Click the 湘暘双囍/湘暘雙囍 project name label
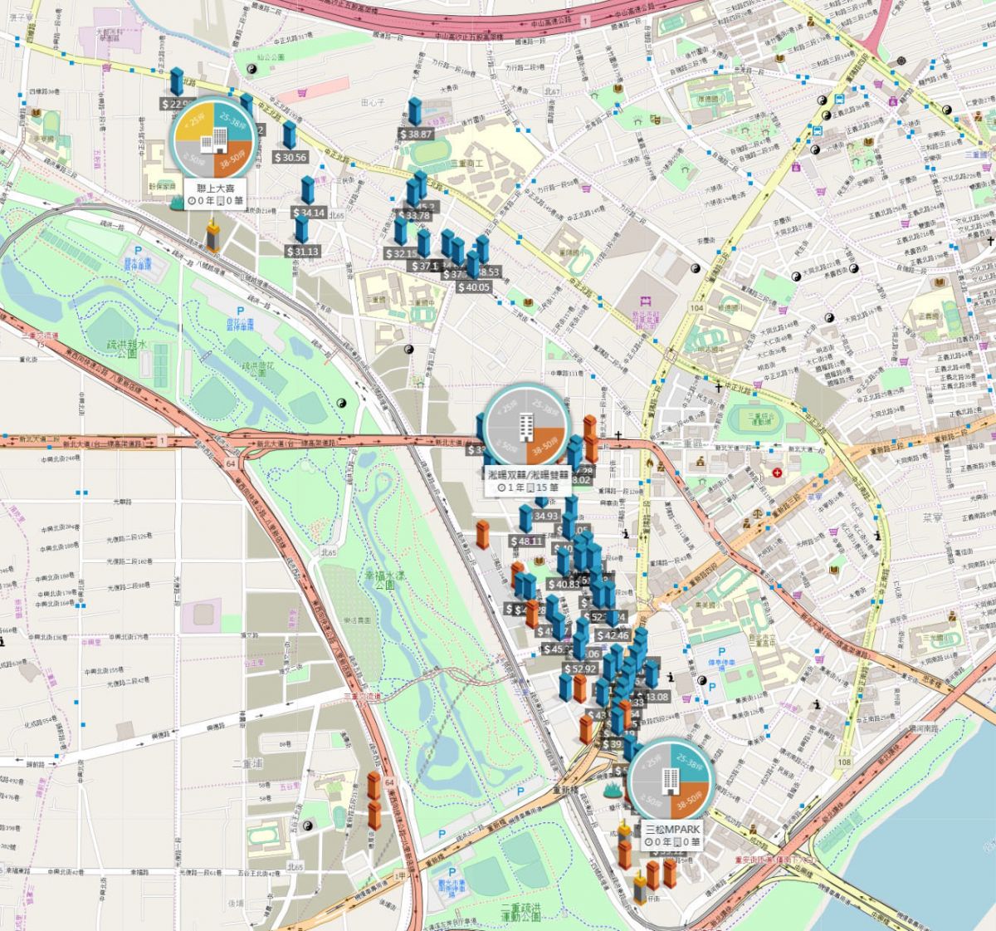Viewport: 996px width, 931px height. pos(528,475)
